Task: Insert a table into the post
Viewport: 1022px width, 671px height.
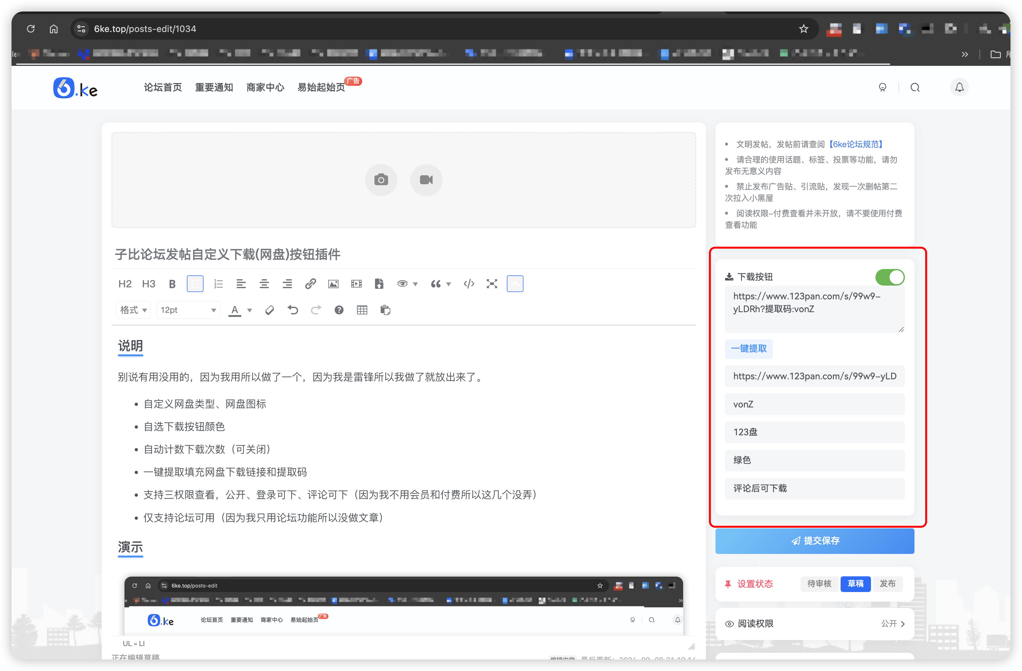Action: pos(362,310)
